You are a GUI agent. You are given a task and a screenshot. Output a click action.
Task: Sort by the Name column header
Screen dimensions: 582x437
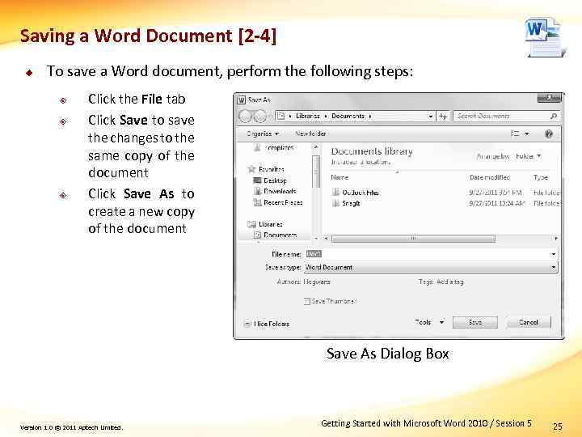pyautogui.click(x=339, y=177)
